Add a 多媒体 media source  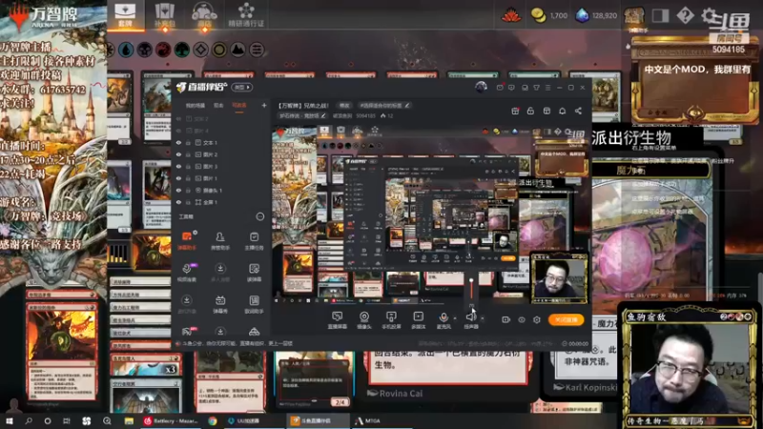click(418, 320)
